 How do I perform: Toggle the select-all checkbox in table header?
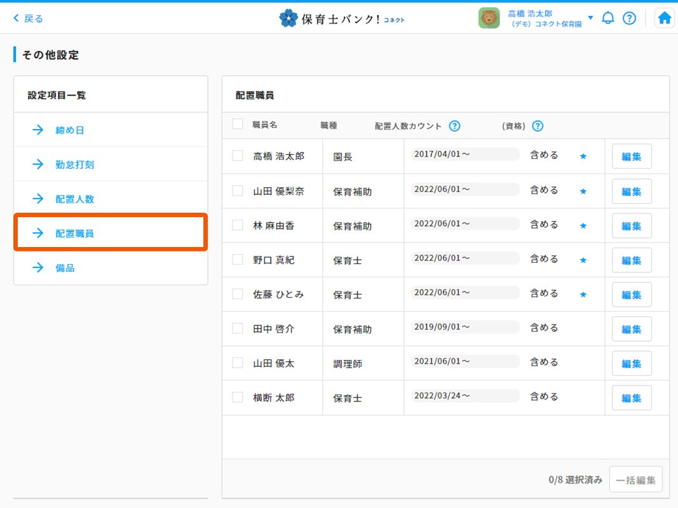pos(238,124)
